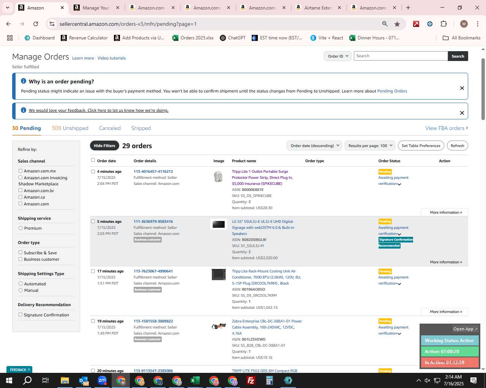Screen dimensions: 486x388
Task: Switch to the 309 Unshipped tab
Action: [70, 128]
